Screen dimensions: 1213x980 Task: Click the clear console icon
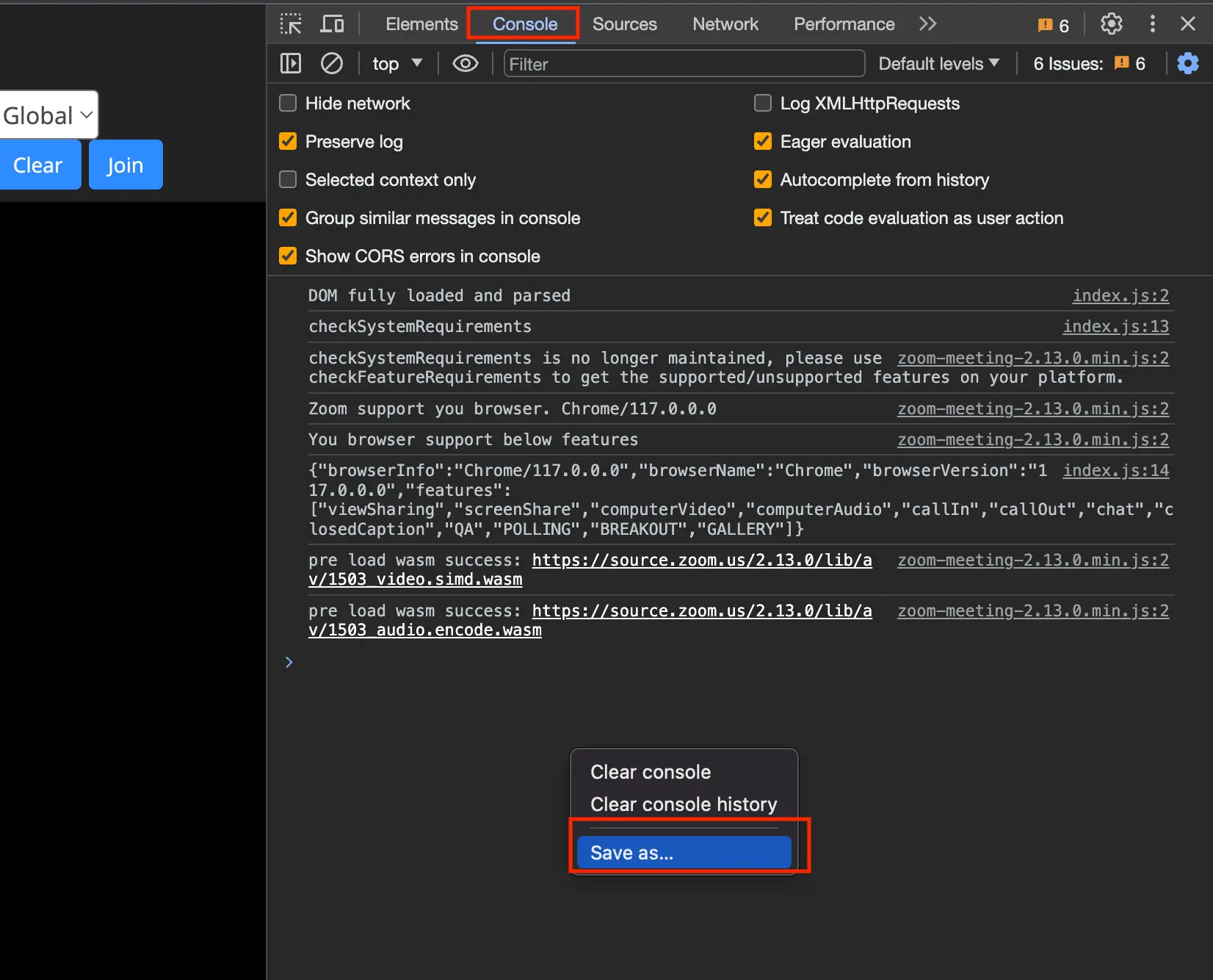[332, 63]
